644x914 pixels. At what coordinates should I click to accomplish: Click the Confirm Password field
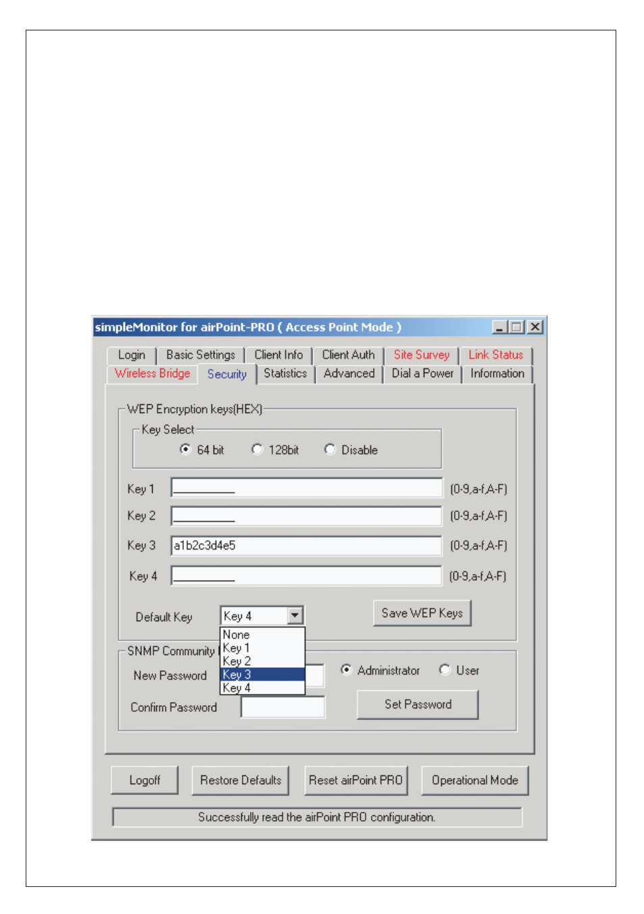pyautogui.click(x=283, y=707)
